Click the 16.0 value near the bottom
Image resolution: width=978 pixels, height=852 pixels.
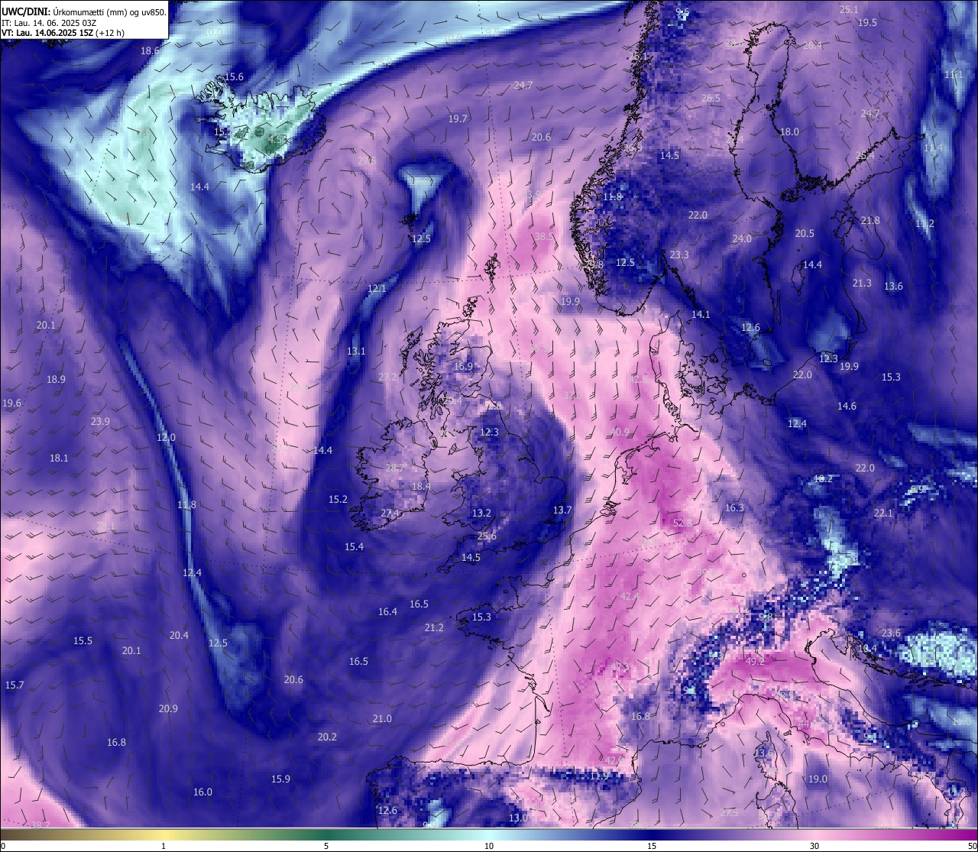click(x=202, y=792)
